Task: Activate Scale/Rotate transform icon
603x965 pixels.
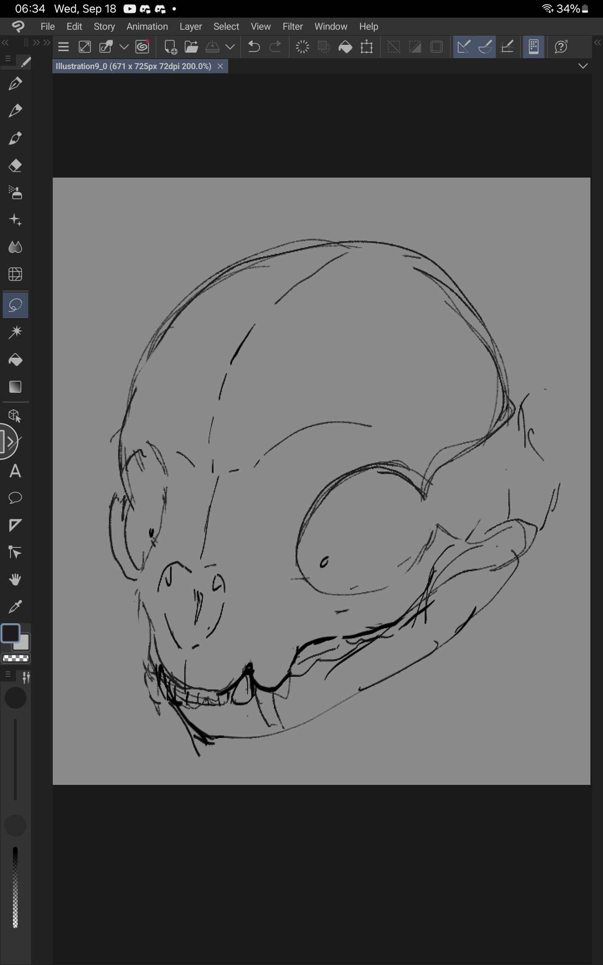Action: [366, 47]
